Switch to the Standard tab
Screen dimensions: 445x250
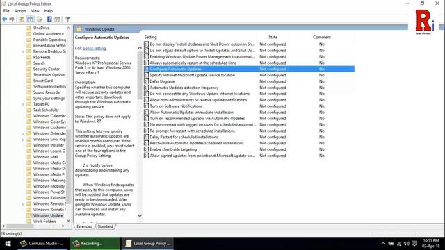click(x=105, y=226)
